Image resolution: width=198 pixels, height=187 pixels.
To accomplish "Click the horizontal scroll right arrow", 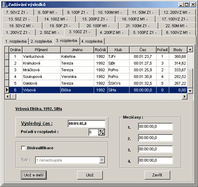I will [184, 97].
